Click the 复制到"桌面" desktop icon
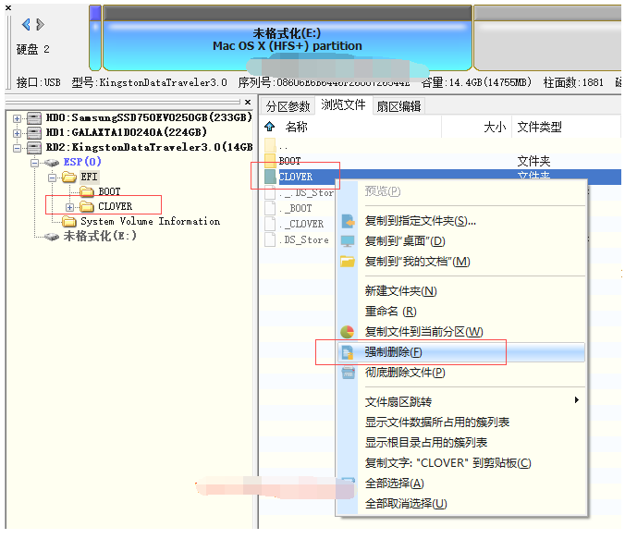The image size is (625, 539). click(x=348, y=241)
